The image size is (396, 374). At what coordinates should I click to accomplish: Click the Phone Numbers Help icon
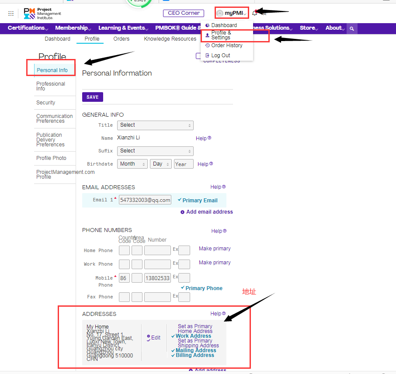[225, 231]
